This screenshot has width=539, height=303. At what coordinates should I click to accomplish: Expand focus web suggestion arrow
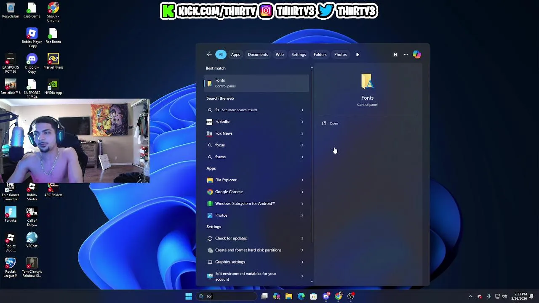coord(302,145)
